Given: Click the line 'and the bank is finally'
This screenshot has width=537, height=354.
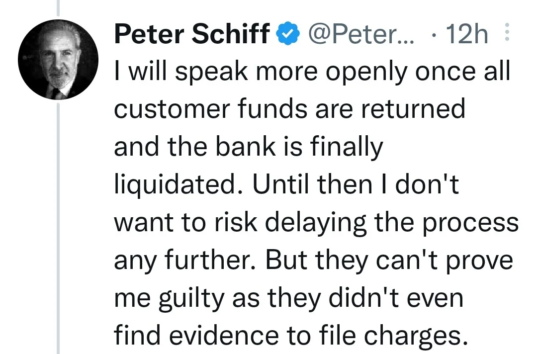Looking at the screenshot, I should click(249, 147).
